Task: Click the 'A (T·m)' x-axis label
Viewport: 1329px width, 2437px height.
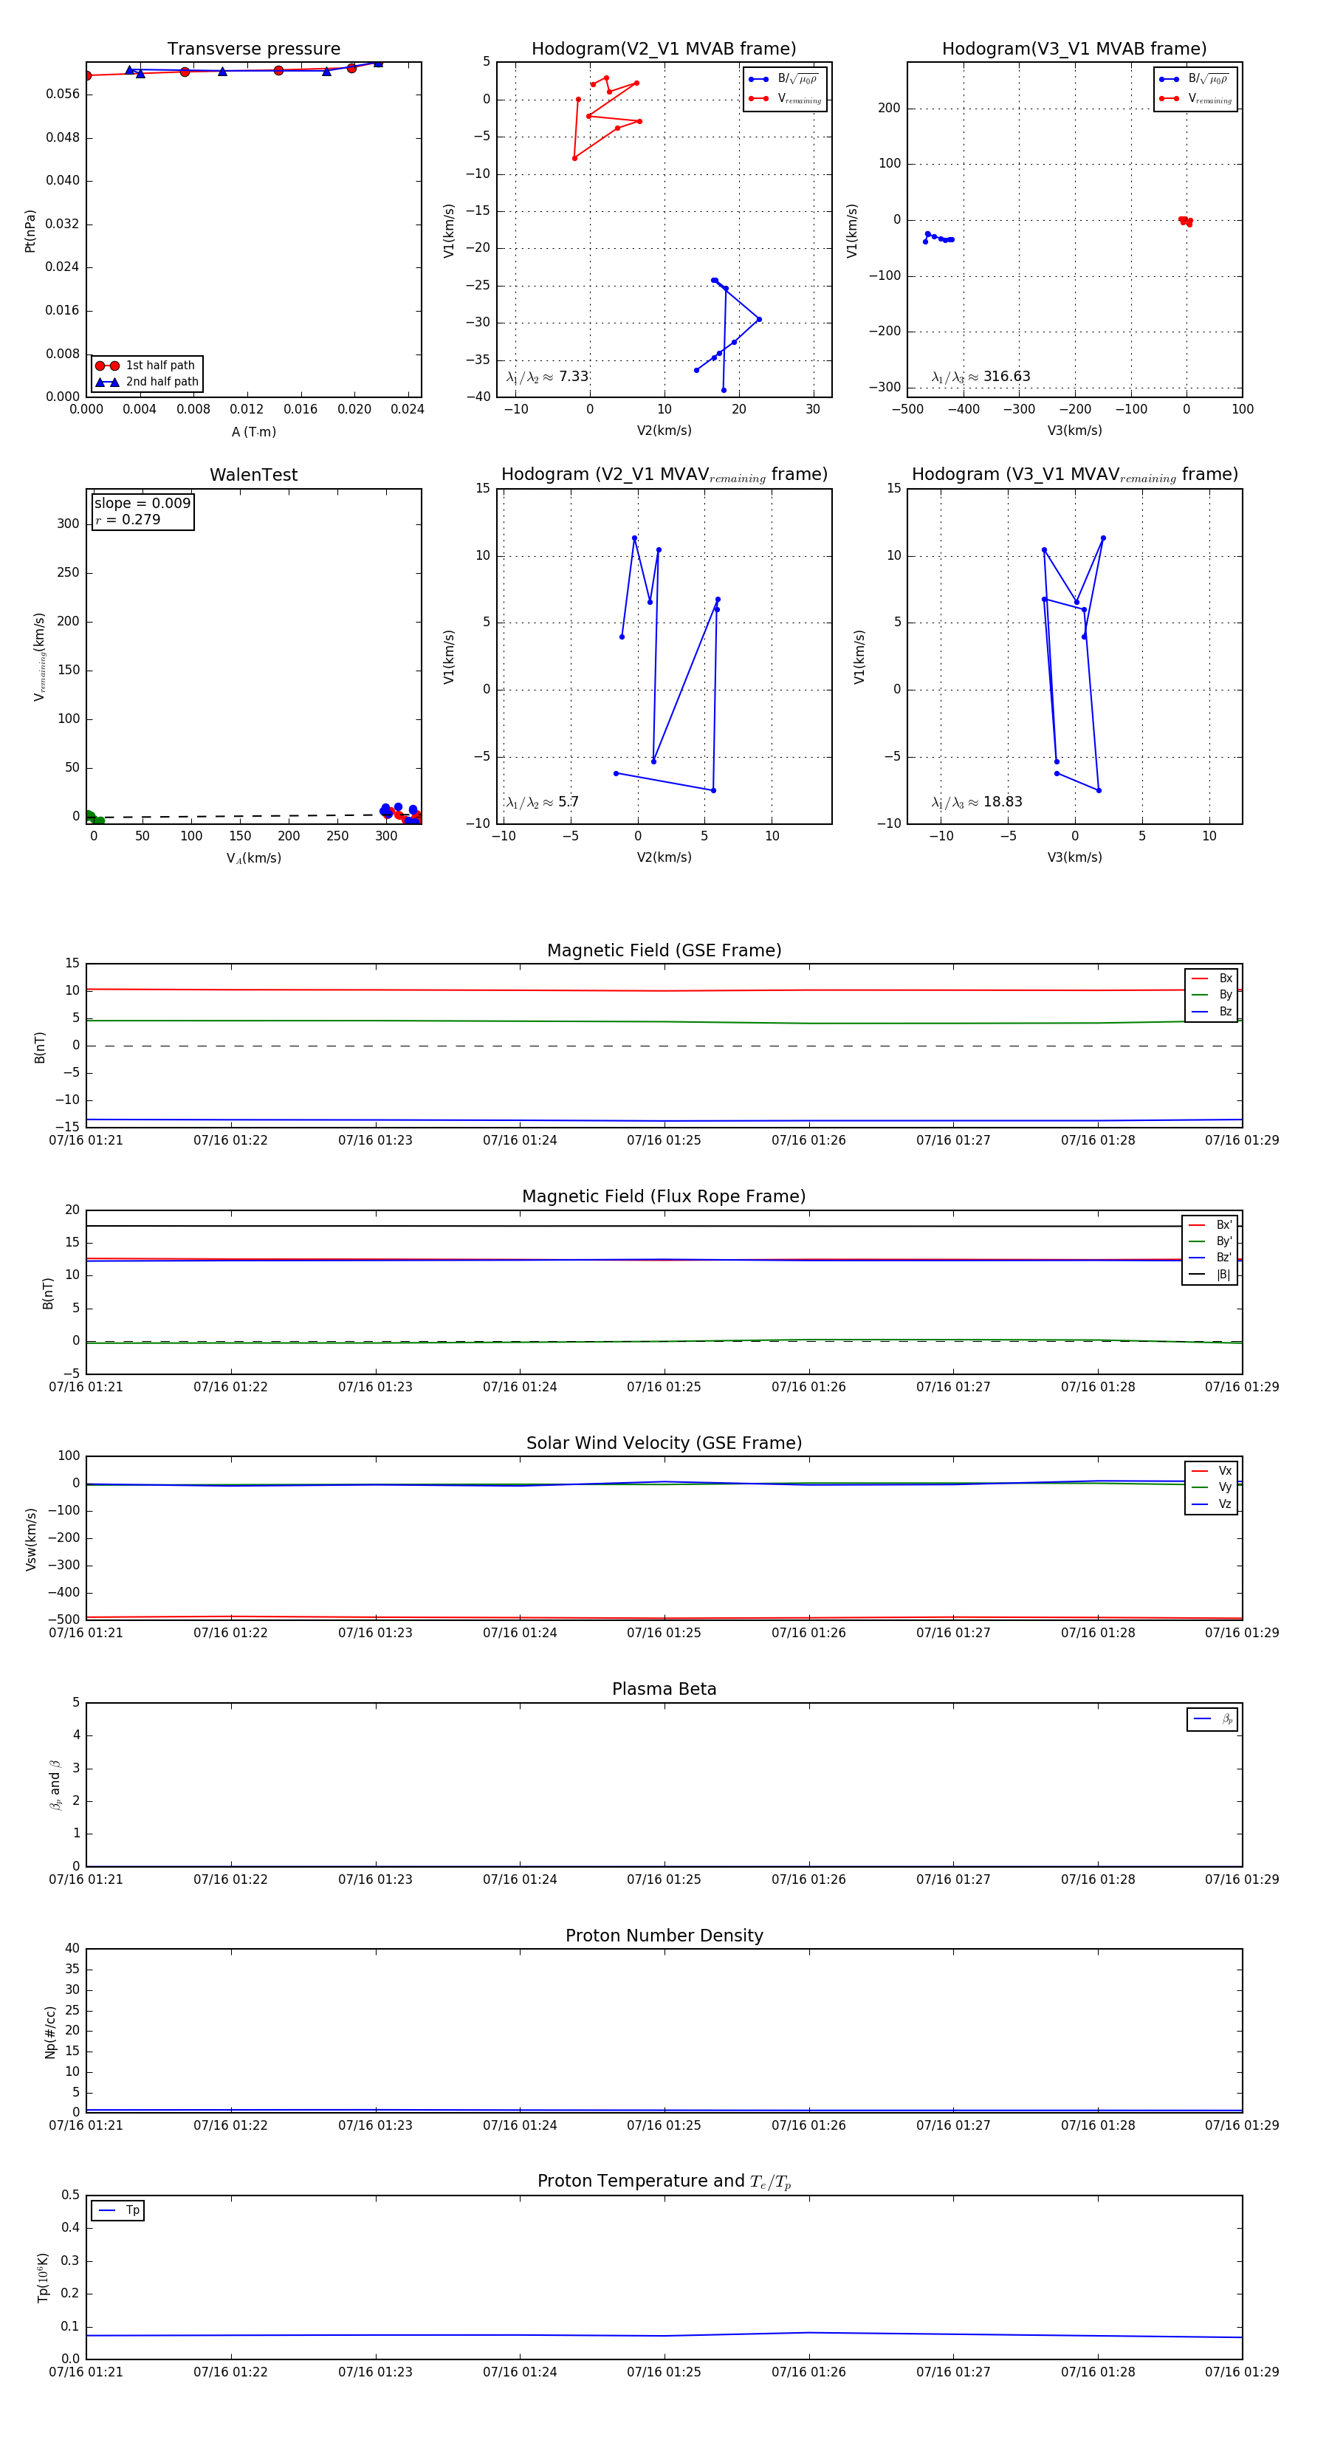Action: [x=253, y=431]
